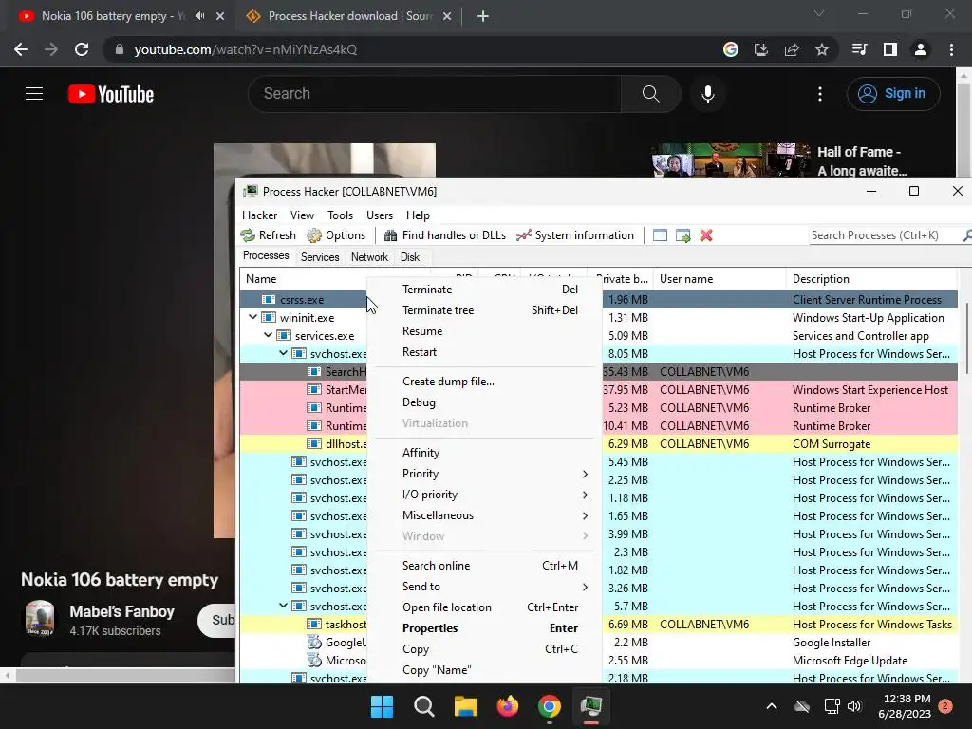972x729 pixels.
Task: Focus the Search Processes field
Action: tap(886, 235)
